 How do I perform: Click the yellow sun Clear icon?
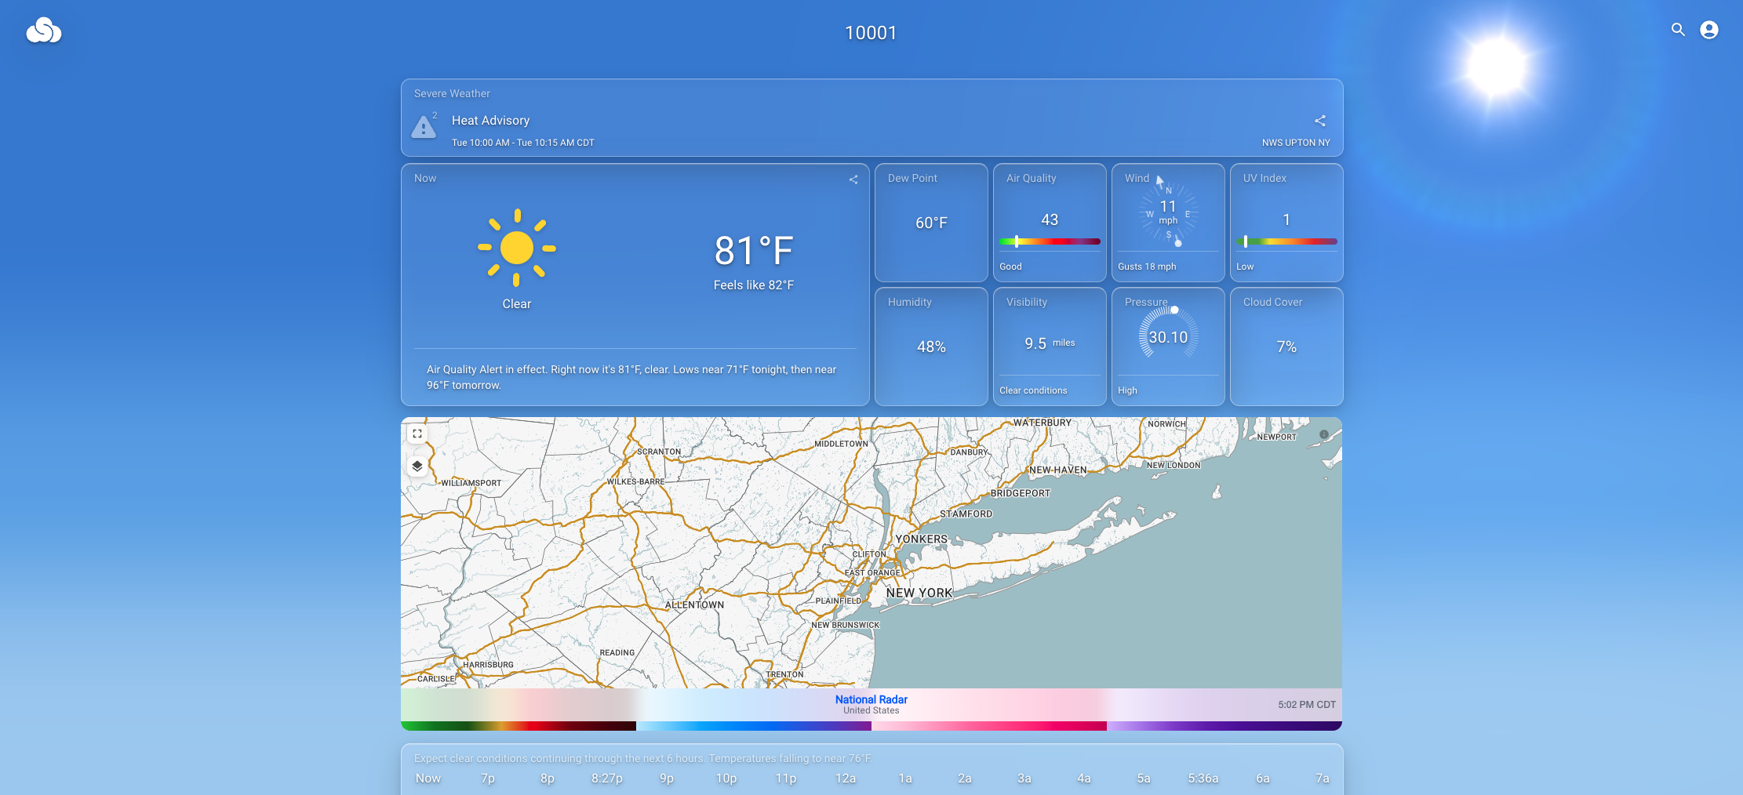tap(517, 248)
